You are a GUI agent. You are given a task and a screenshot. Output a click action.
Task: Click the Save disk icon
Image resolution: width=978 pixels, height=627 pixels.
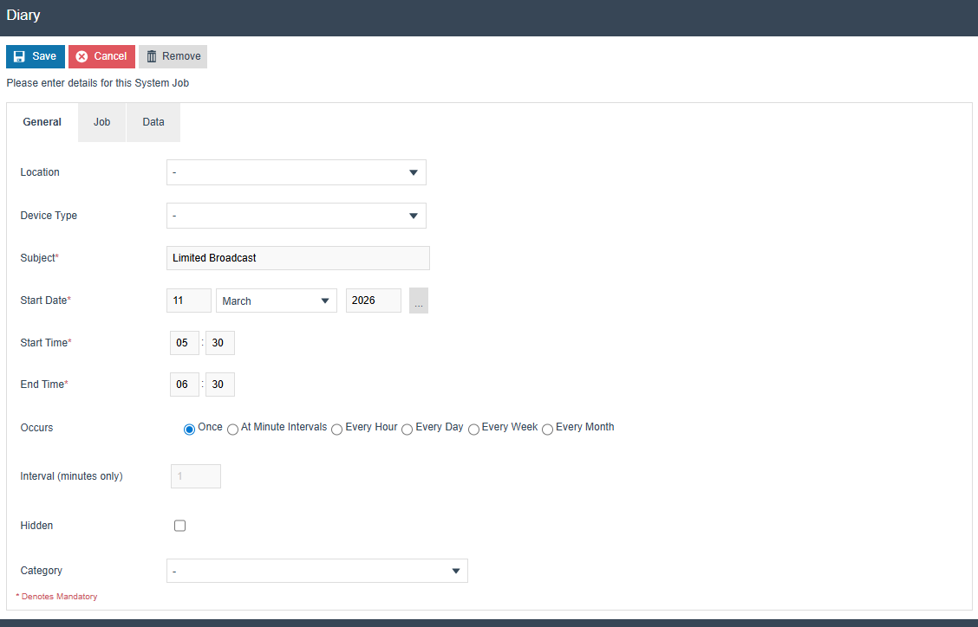coord(20,56)
